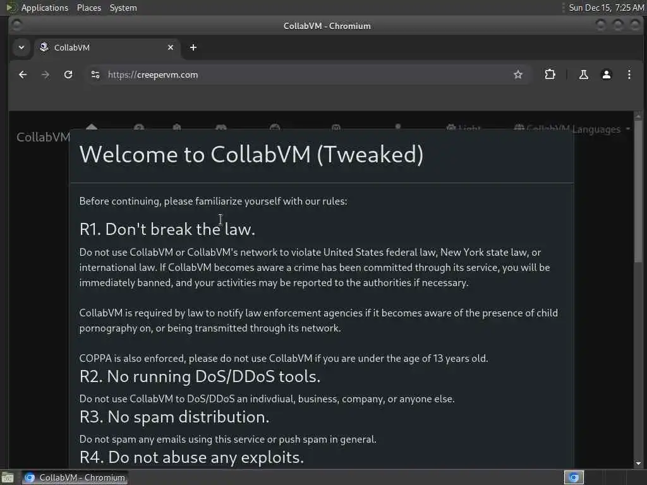Image resolution: width=647 pixels, height=485 pixels.
Task: Click the forward navigation arrow
Action: pos(45,75)
